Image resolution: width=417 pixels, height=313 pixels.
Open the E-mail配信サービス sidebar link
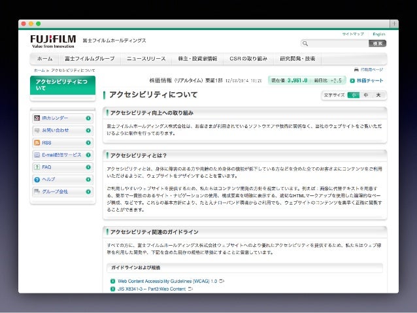(61, 155)
